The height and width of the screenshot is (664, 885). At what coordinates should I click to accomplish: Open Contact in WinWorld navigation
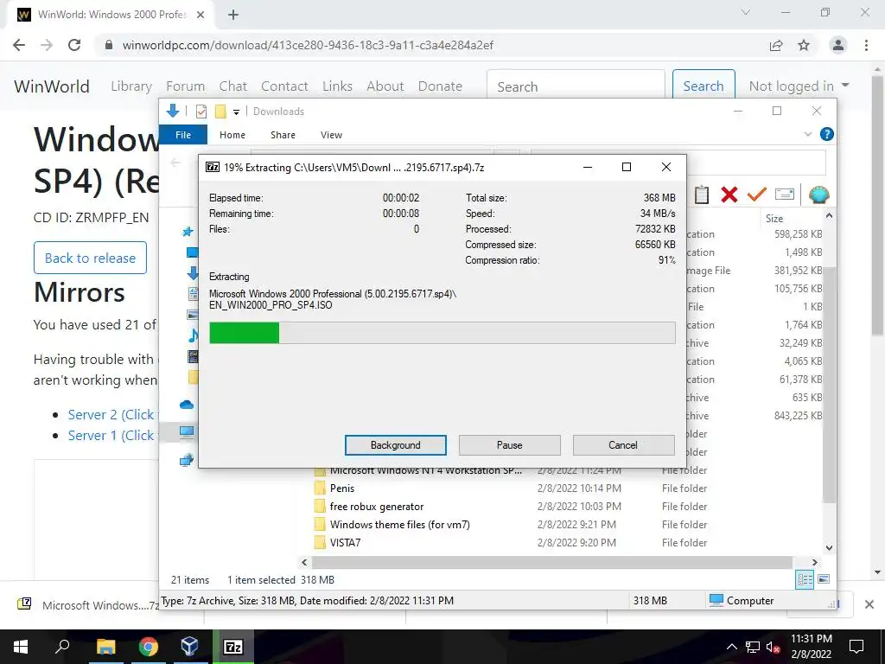tap(284, 86)
